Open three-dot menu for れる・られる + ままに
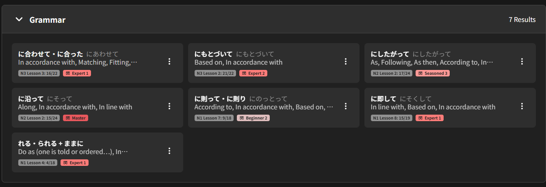Viewport: 546px width, 187px height. point(169,151)
